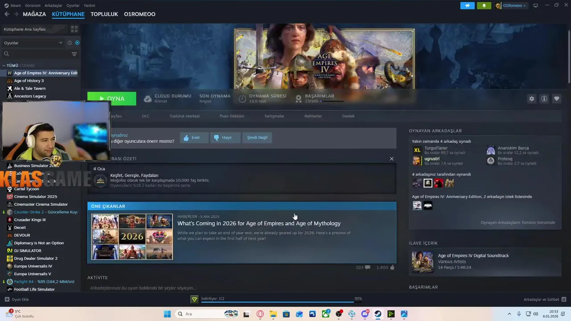Click the announcements megaphone button
Image resolution: width=571 pixels, height=321 pixels.
pyautogui.click(x=468, y=5)
